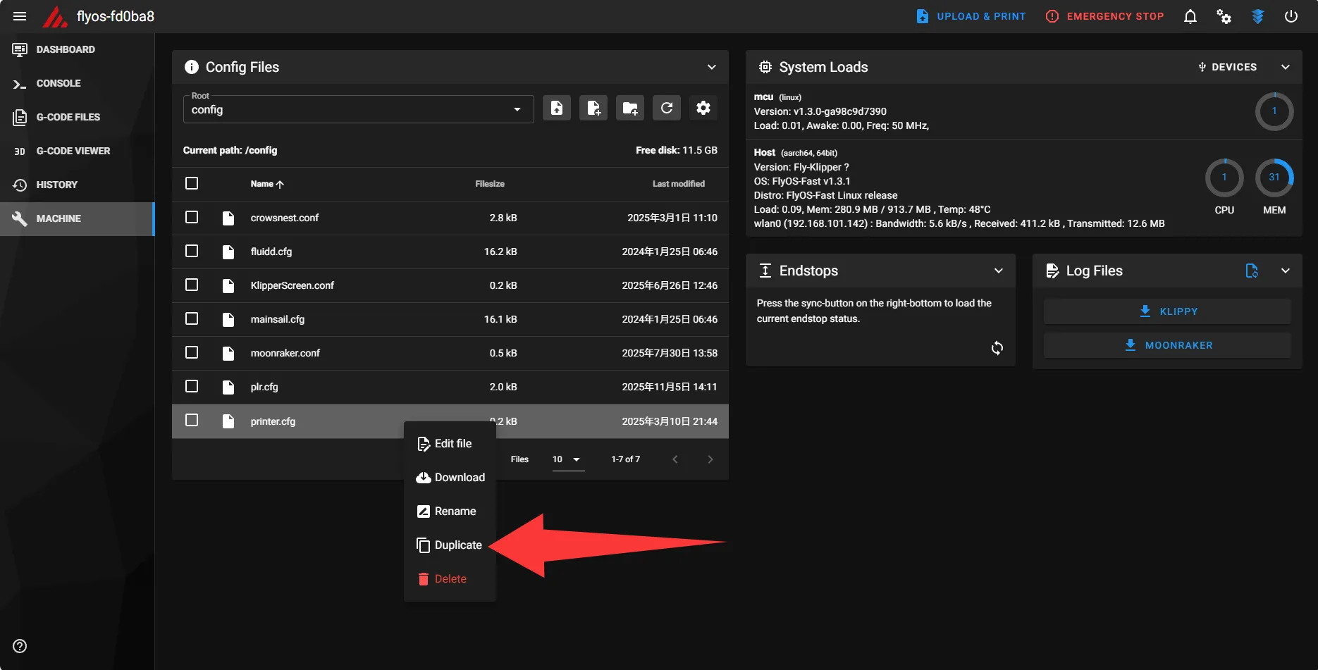Screen dimensions: 1318x670
Task: Click the upload file icon in Config Files
Action: click(x=557, y=108)
